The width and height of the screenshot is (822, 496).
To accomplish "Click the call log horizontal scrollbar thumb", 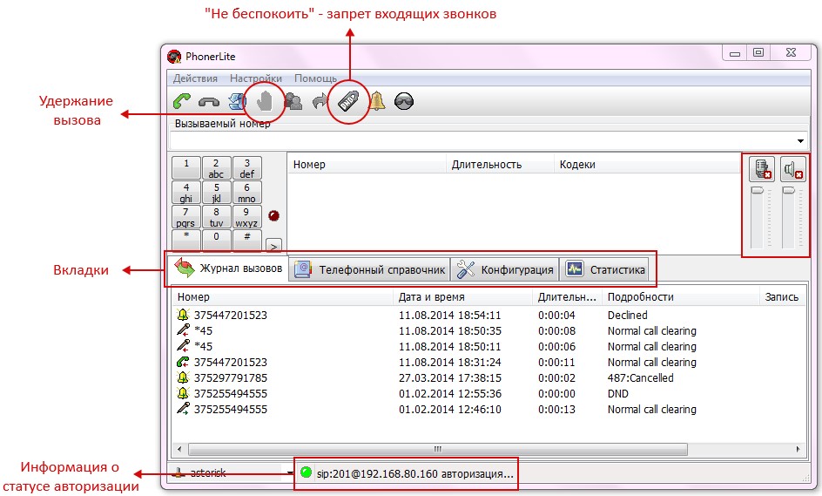I will click(x=438, y=449).
